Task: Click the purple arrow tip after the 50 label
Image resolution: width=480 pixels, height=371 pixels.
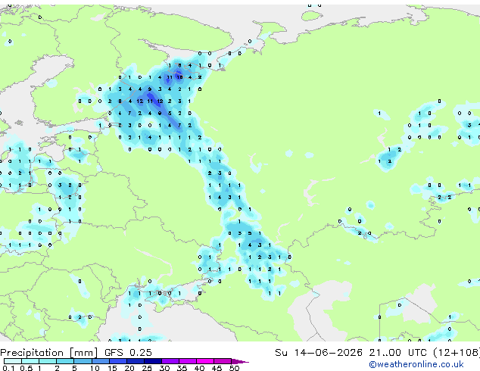Action: (241, 361)
